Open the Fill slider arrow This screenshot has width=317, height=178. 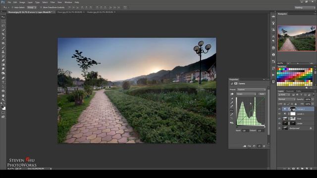point(313,104)
